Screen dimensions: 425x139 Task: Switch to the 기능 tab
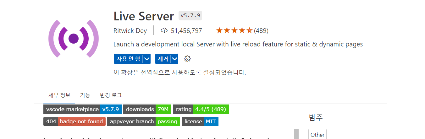(85, 95)
